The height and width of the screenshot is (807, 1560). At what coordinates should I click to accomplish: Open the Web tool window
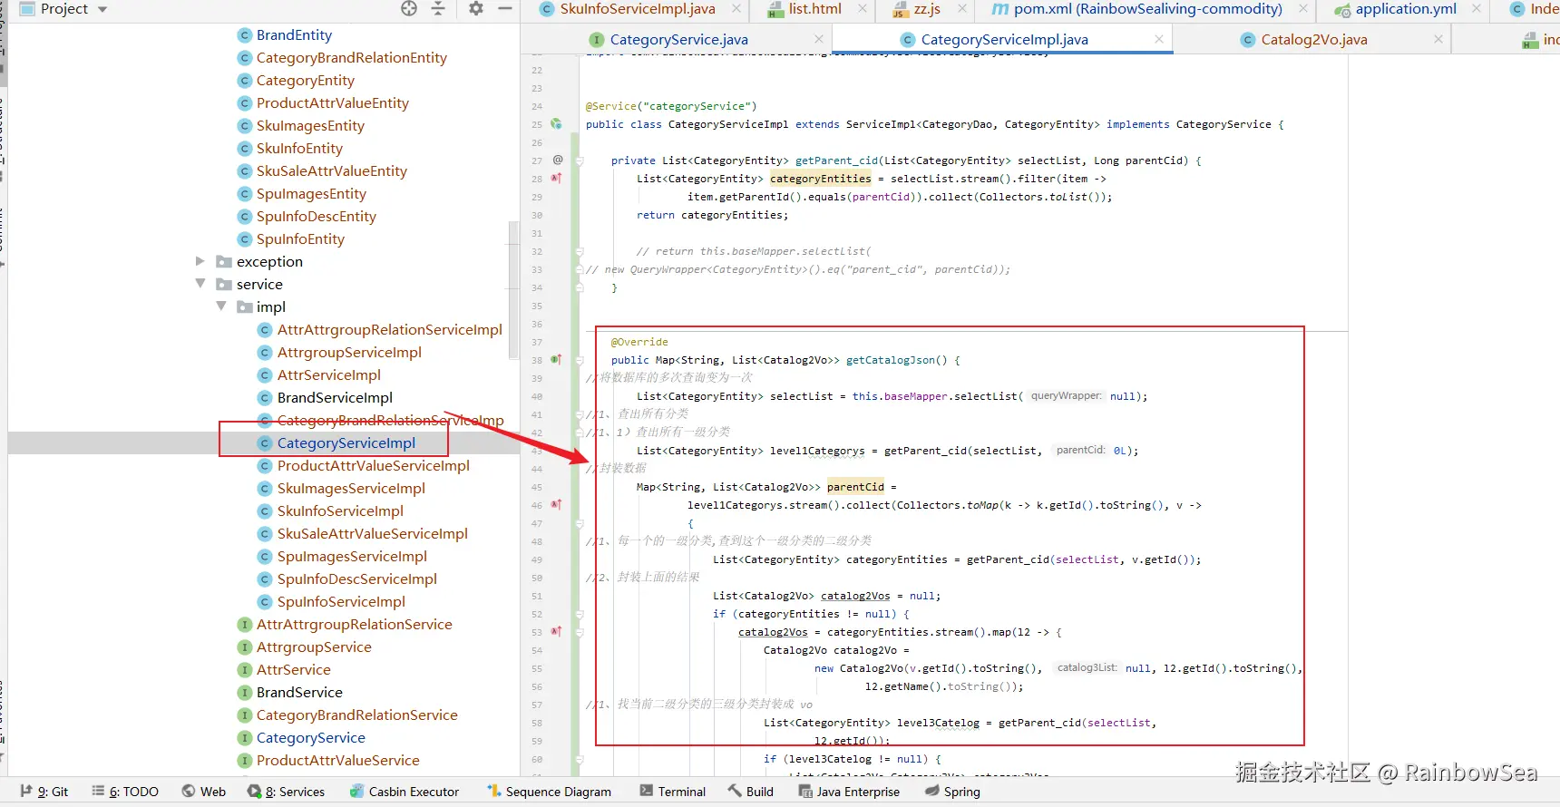[x=203, y=792]
